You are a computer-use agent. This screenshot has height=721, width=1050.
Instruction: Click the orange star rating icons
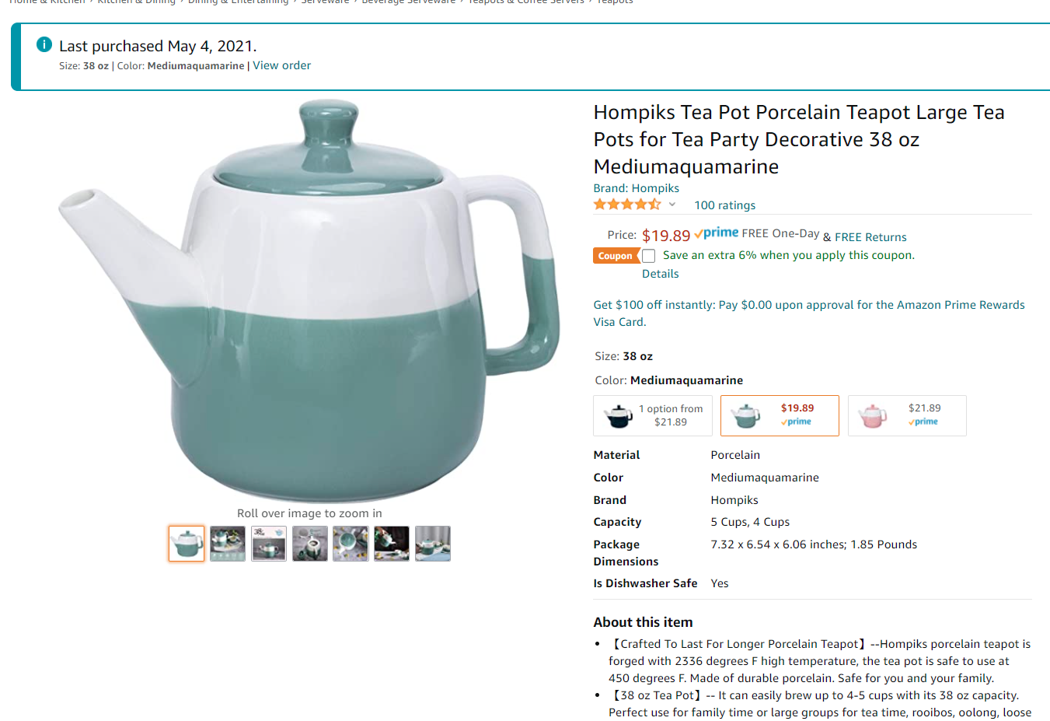click(626, 205)
